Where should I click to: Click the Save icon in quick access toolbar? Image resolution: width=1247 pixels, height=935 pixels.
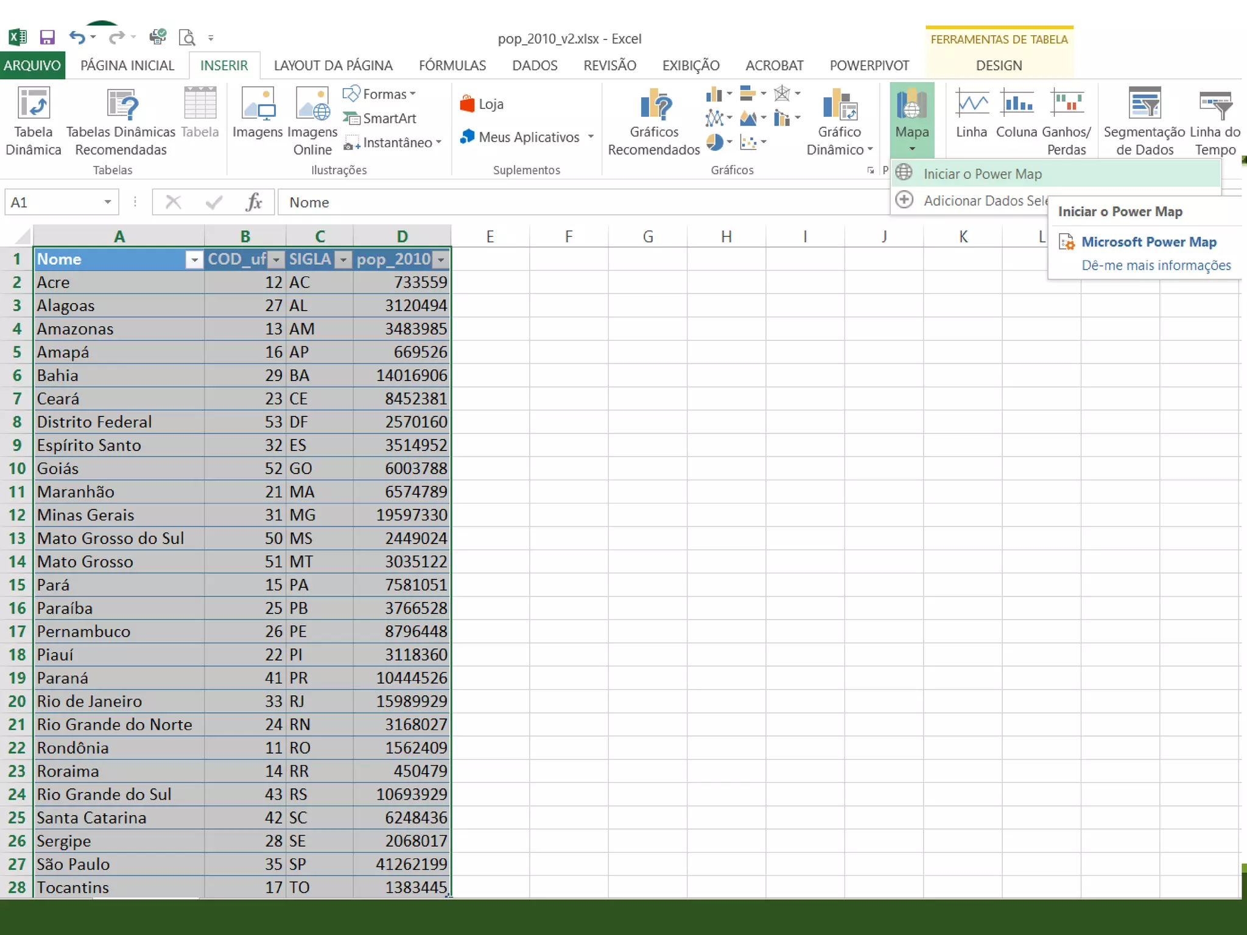click(x=47, y=38)
